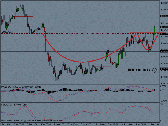Click the MACD scale value -0.0078
The width and height of the screenshot is (168, 126).
pyautogui.click(x=164, y=101)
